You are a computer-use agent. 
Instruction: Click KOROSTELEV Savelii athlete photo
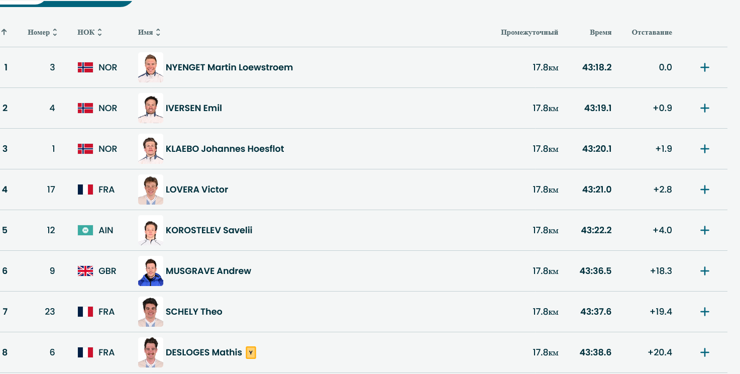tap(151, 230)
